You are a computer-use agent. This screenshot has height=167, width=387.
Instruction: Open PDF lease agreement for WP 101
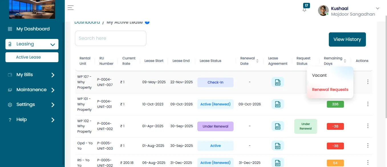pos(278,104)
